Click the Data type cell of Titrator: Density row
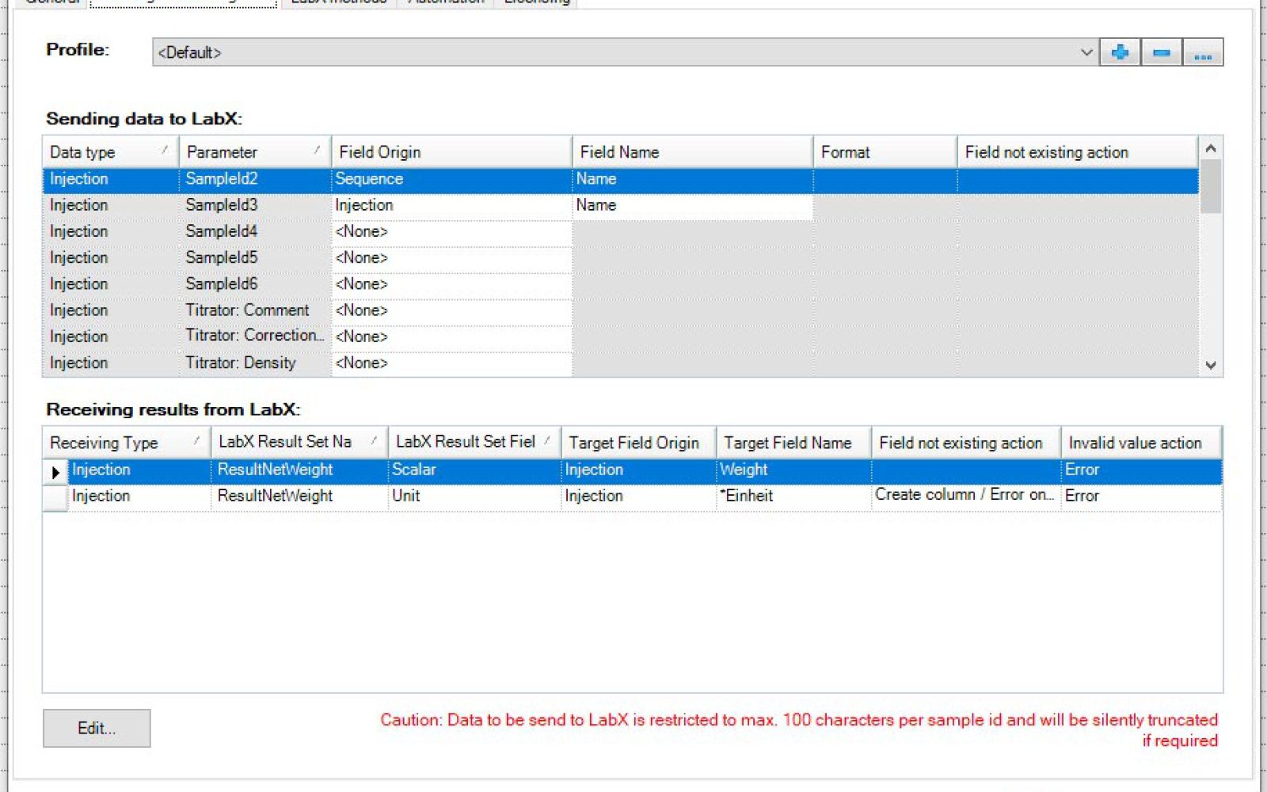 (111, 363)
